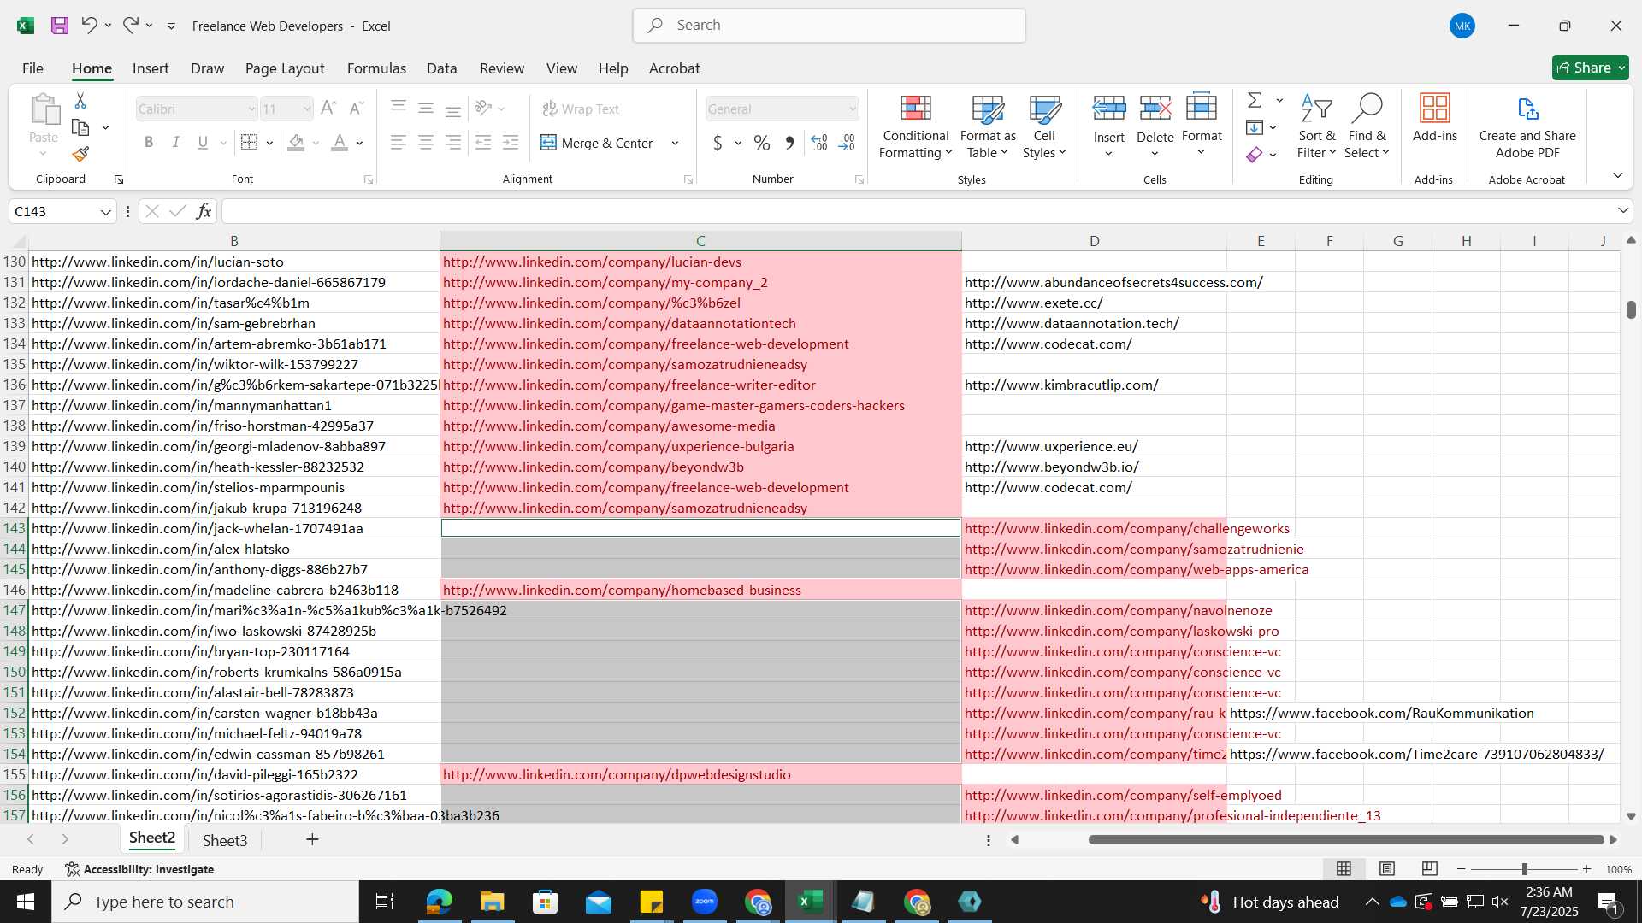
Task: Toggle Bold formatting
Action: click(x=149, y=143)
